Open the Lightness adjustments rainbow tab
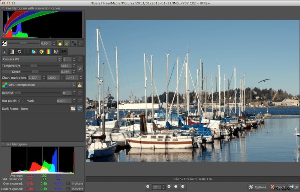 (x=49, y=51)
